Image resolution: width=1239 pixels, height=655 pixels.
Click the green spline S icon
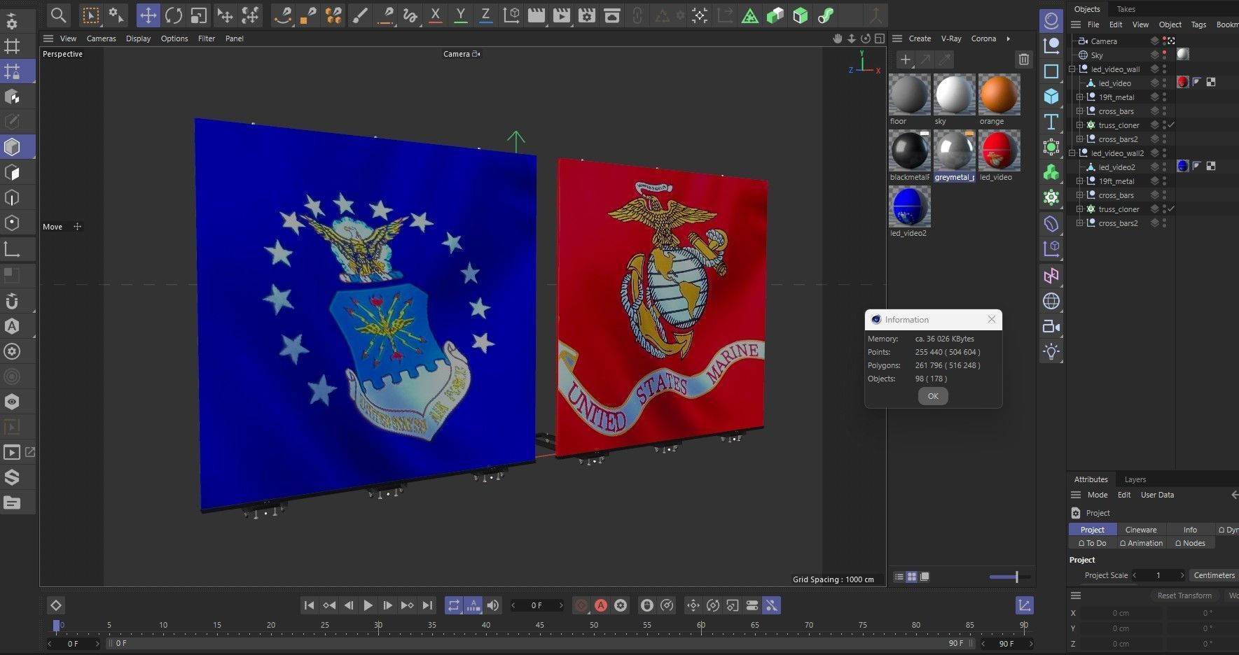(x=826, y=15)
